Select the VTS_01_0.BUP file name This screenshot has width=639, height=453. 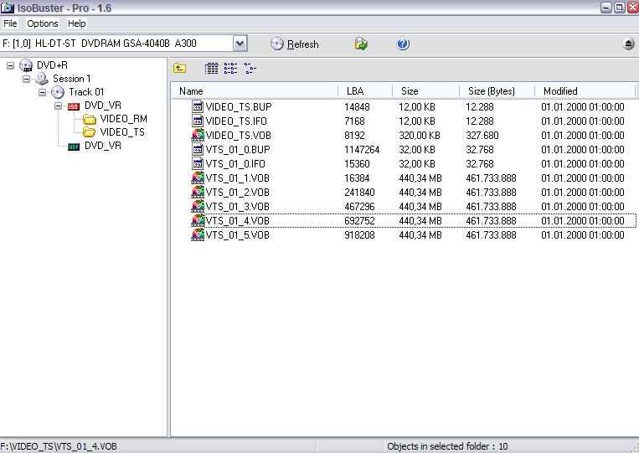click(x=238, y=150)
